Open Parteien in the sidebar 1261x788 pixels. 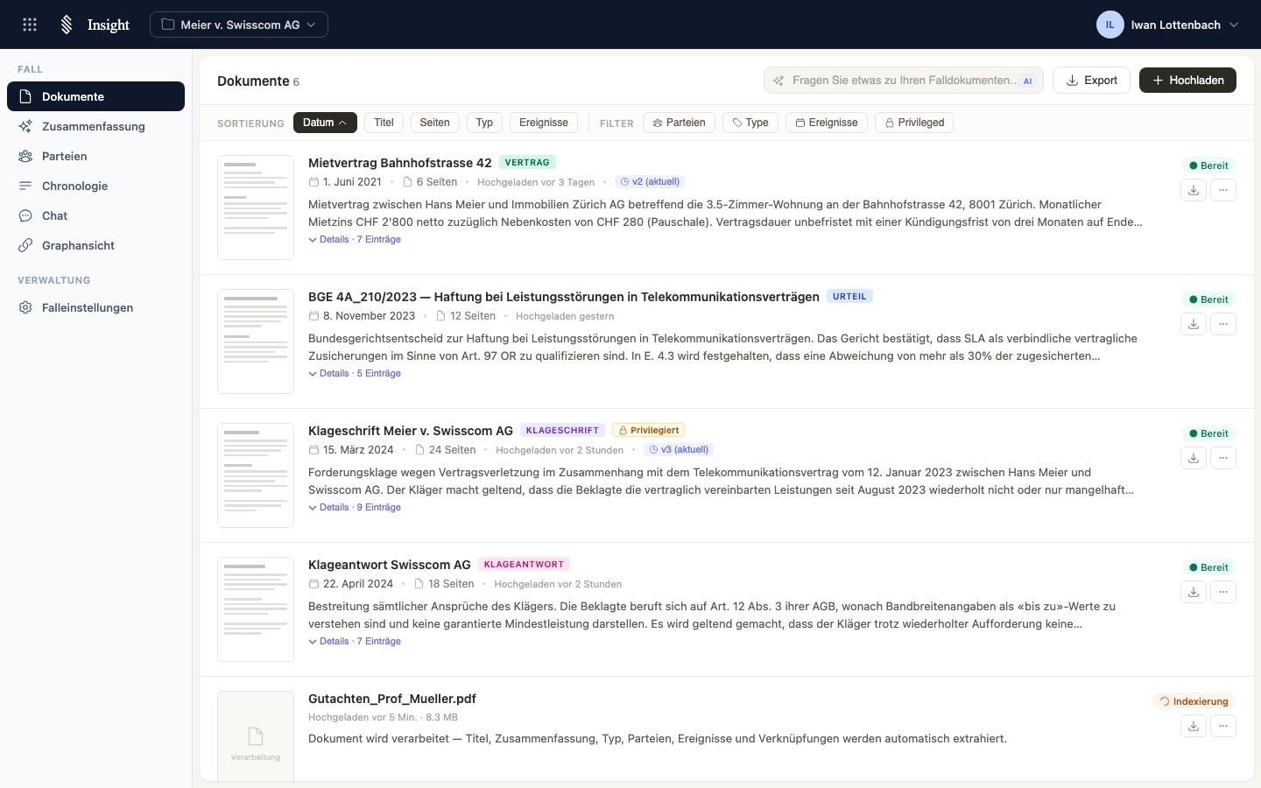pyautogui.click(x=95, y=156)
